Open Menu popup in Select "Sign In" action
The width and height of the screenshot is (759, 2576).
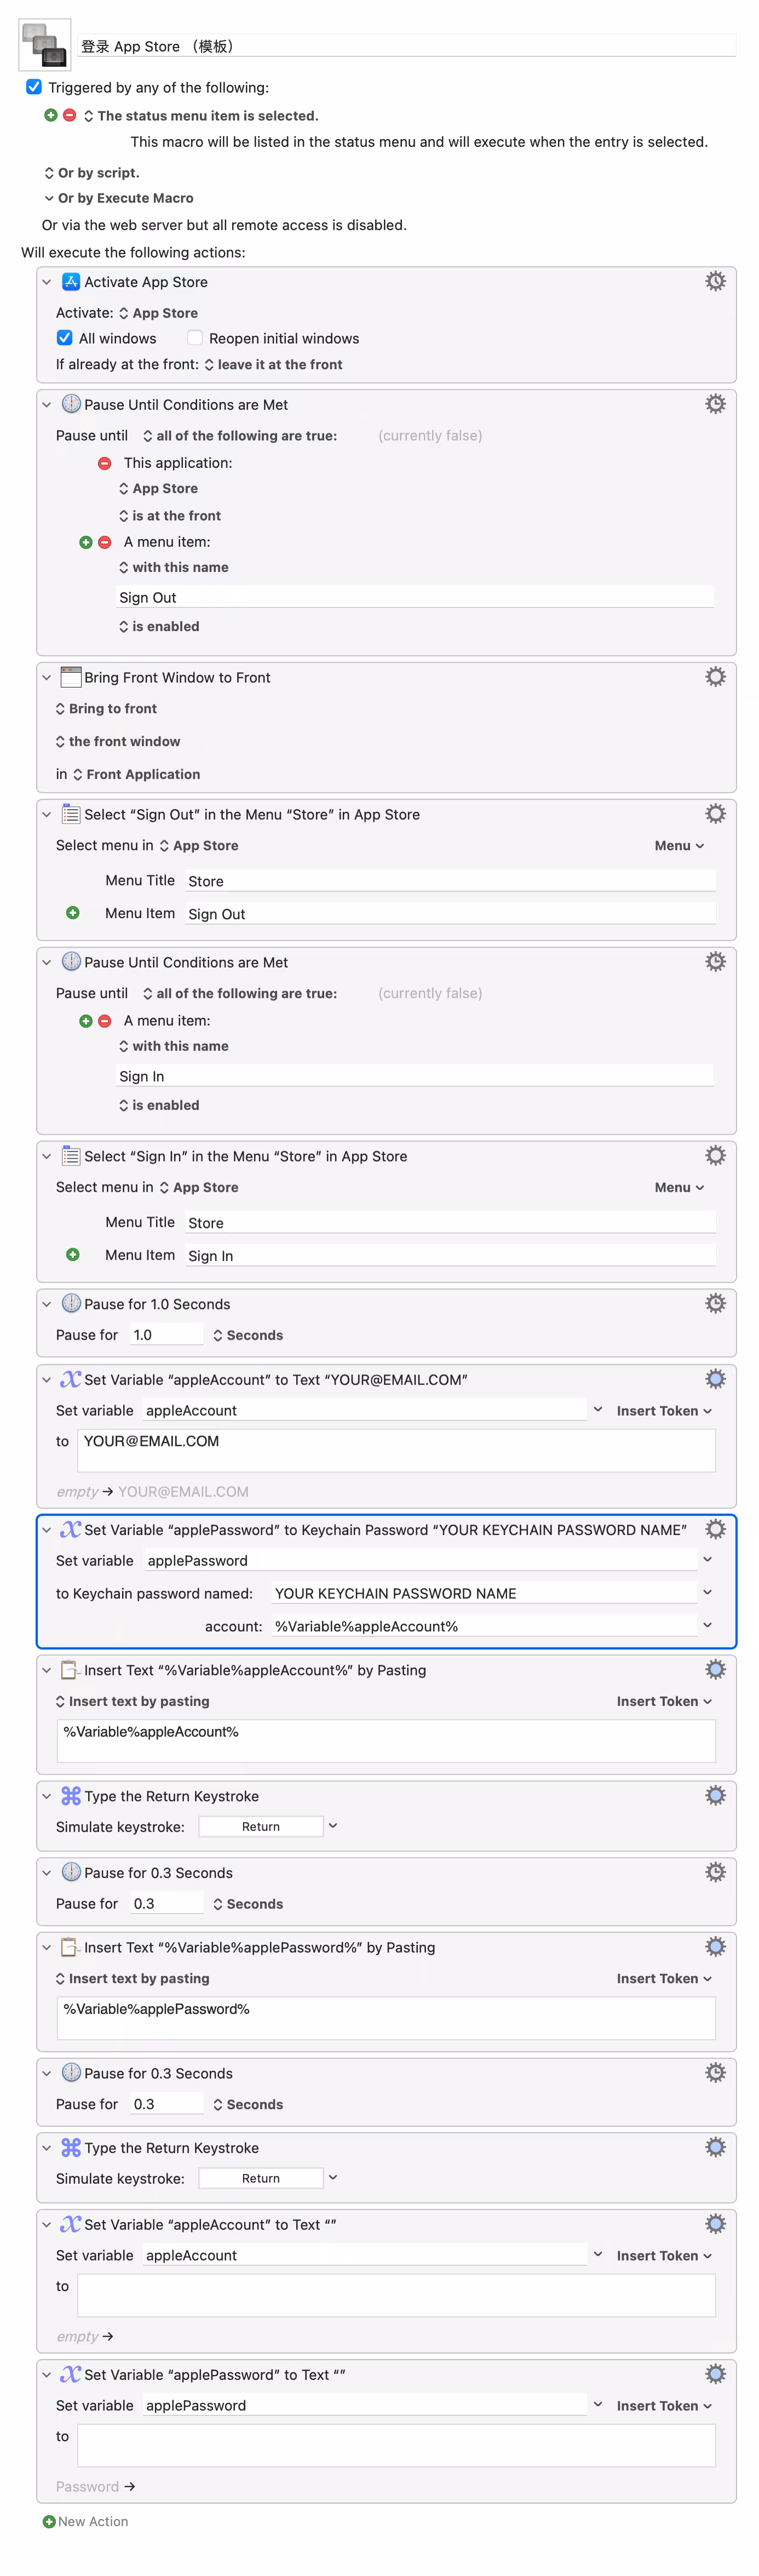click(680, 1188)
